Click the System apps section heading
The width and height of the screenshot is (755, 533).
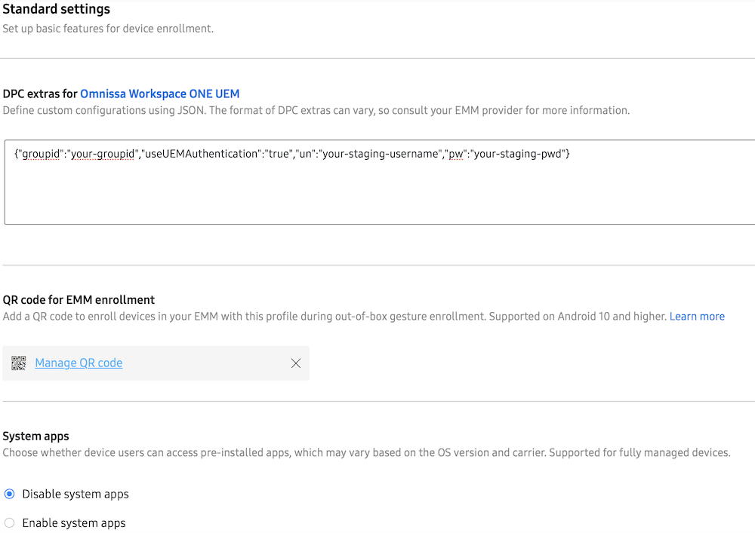click(x=35, y=437)
